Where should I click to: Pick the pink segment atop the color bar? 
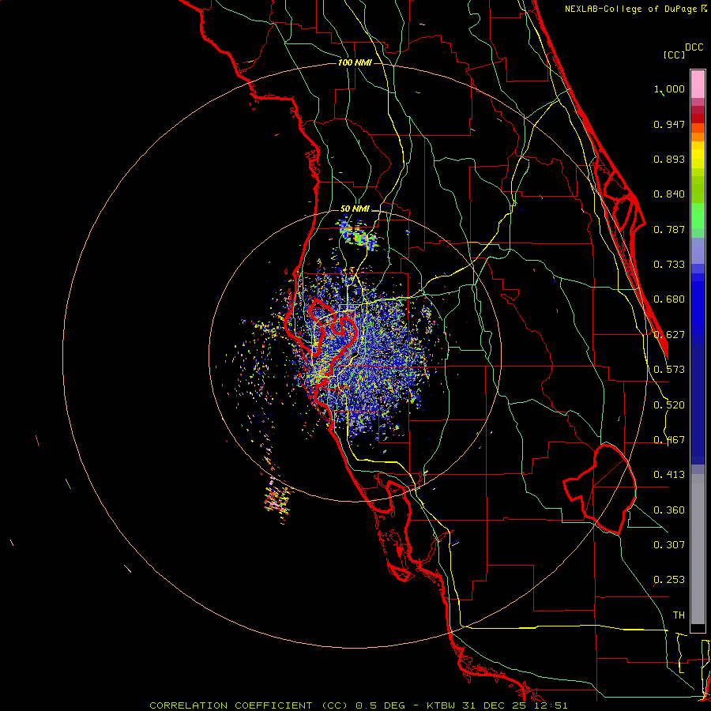(x=698, y=84)
